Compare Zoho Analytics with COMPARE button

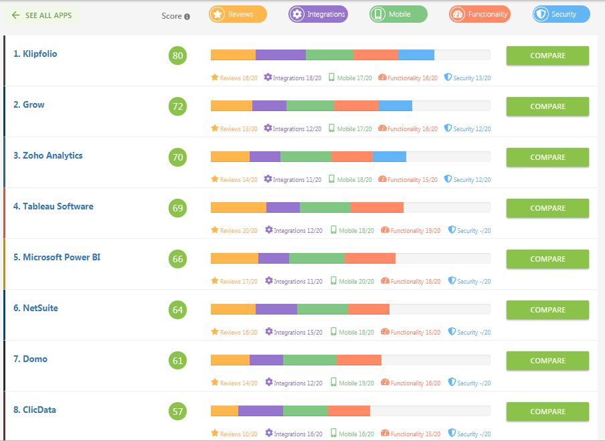pos(547,157)
